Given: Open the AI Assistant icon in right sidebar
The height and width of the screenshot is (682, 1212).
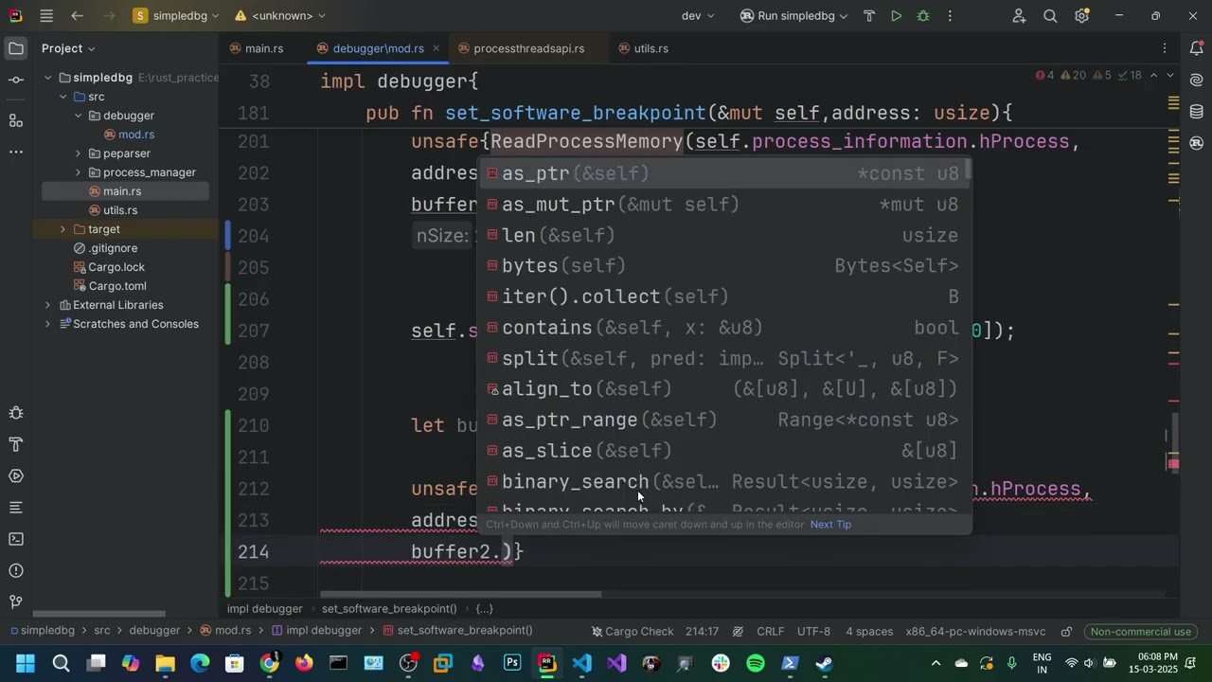Looking at the screenshot, I should point(1196,81).
